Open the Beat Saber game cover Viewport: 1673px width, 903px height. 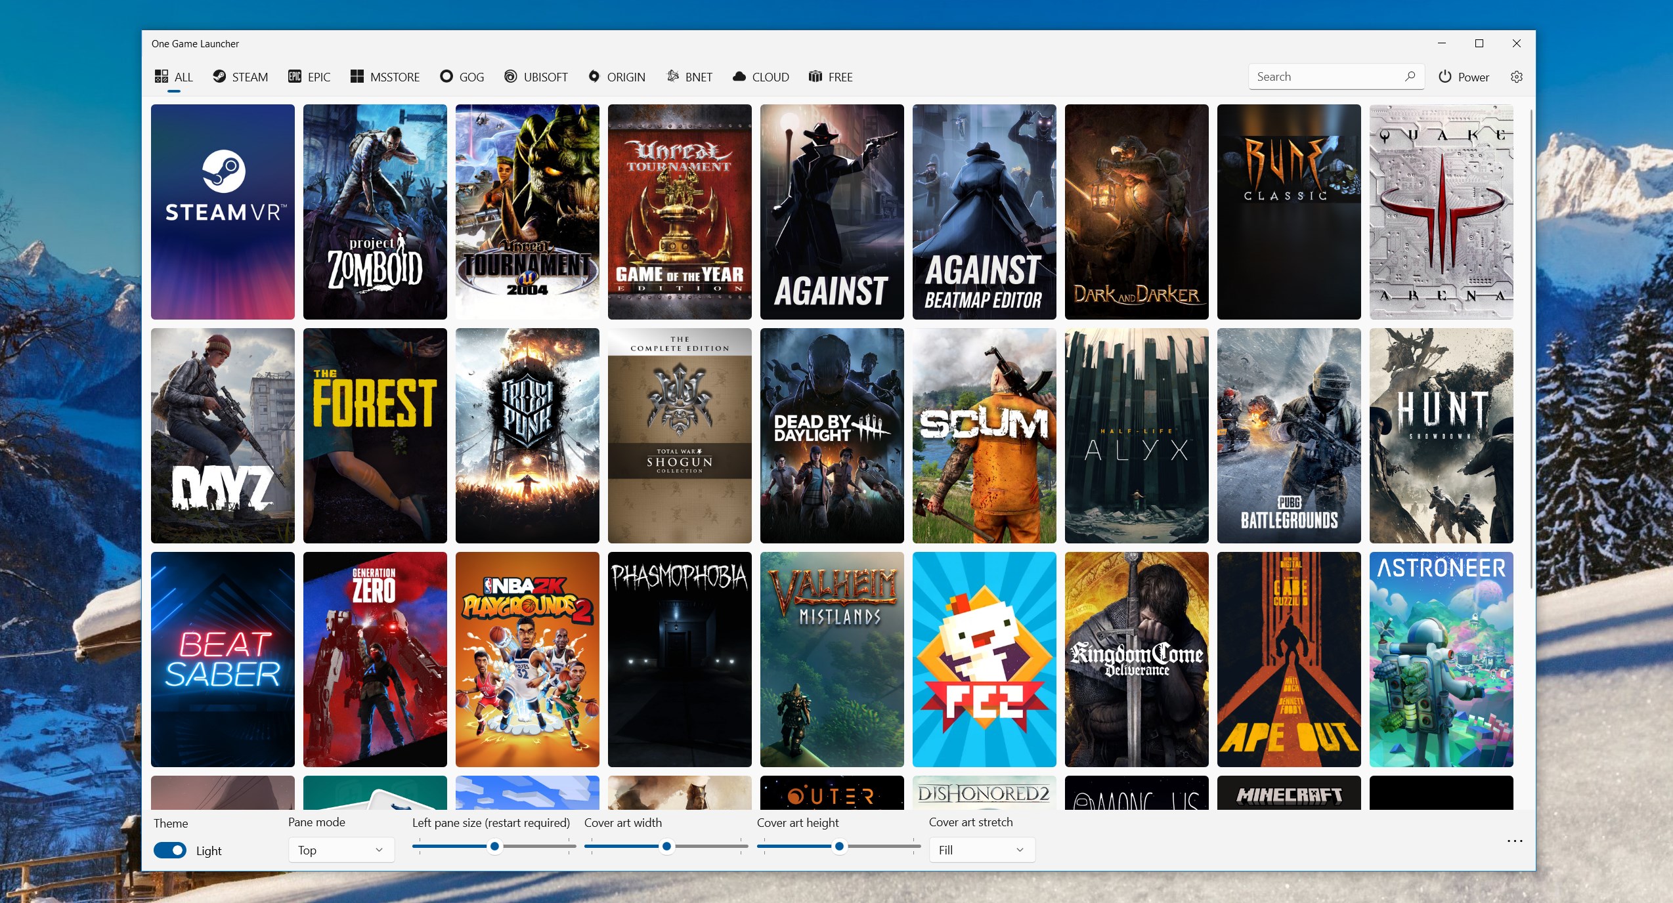[223, 659]
